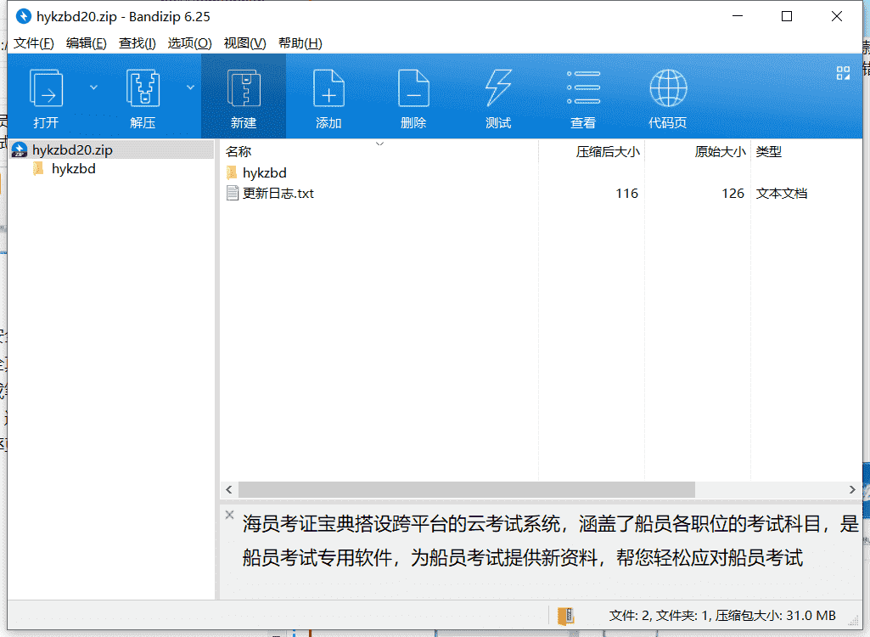Maximize the Bandizip window
Screen dimensions: 870x637
pyautogui.click(x=786, y=16)
